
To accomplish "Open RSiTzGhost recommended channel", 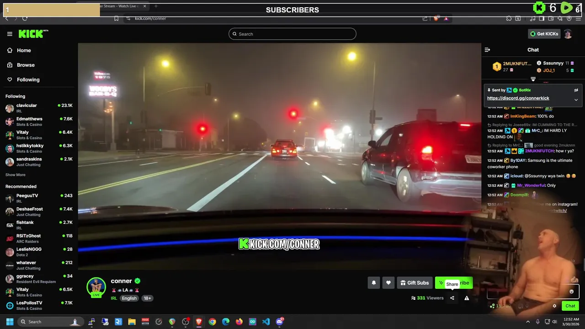I will (x=39, y=239).
